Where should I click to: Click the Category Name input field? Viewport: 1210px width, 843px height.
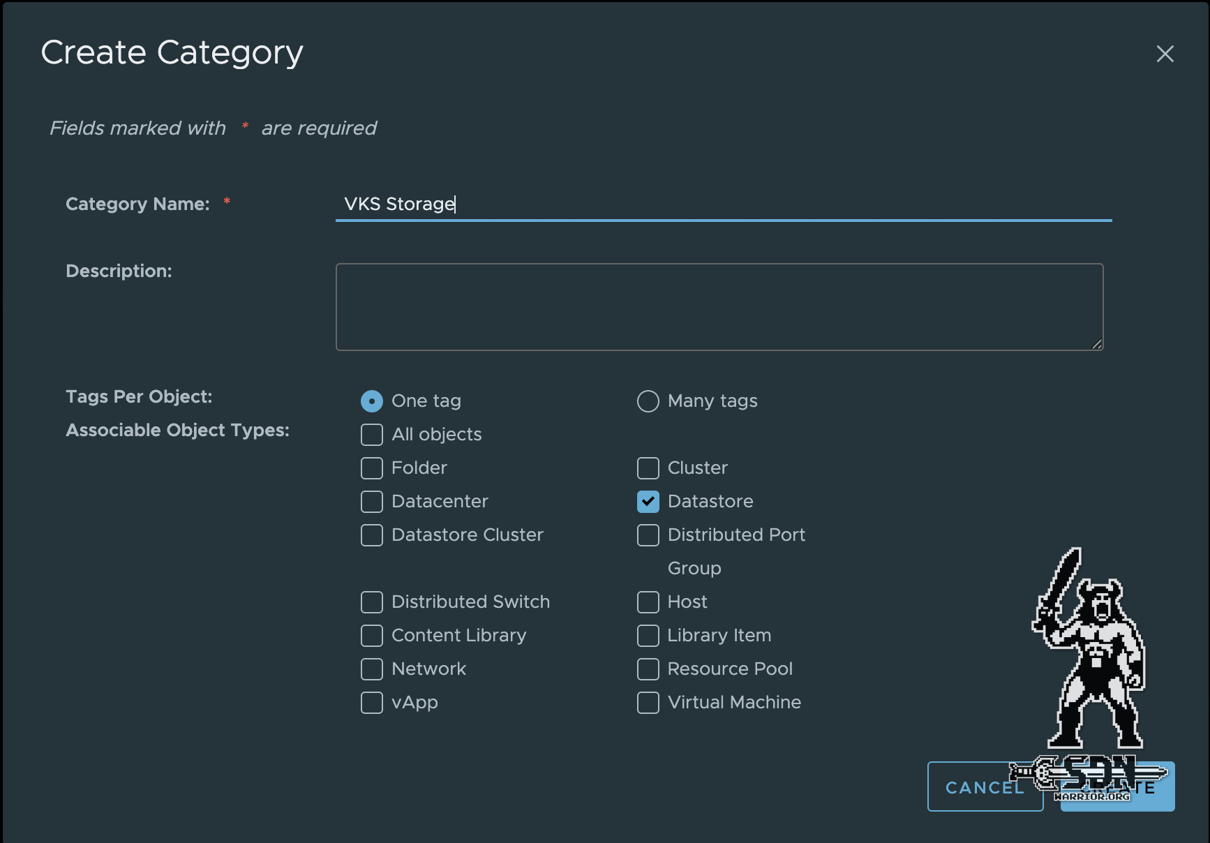point(722,204)
